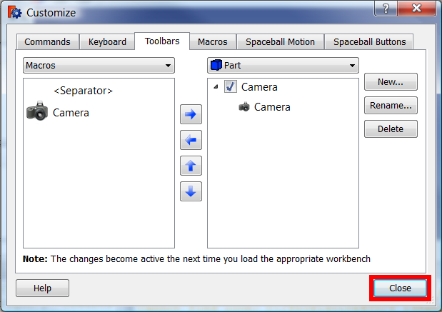
Task: Move the item down with the blue down arrow
Action: (x=191, y=191)
